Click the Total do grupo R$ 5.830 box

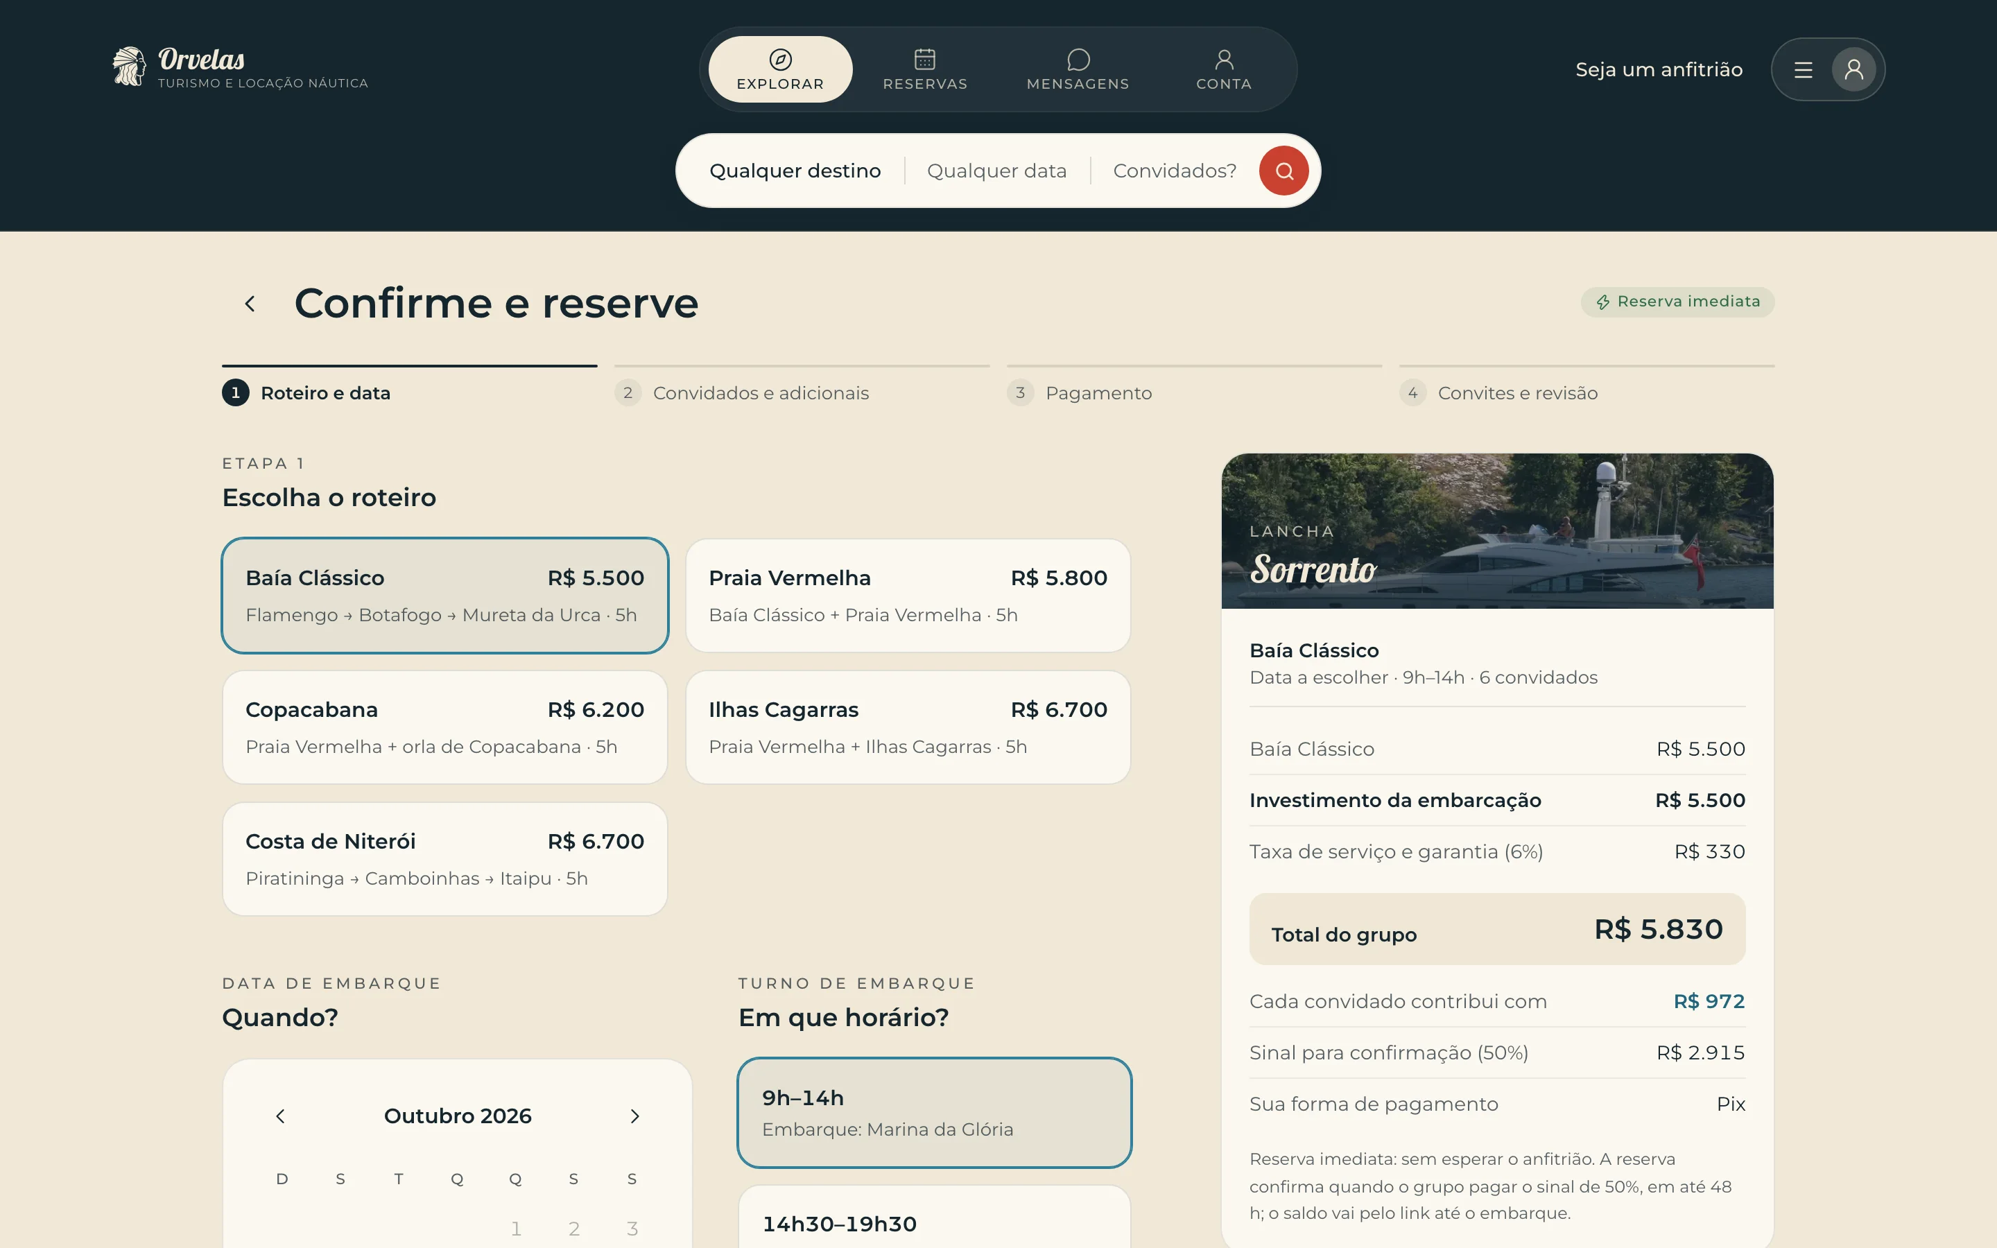pos(1497,928)
